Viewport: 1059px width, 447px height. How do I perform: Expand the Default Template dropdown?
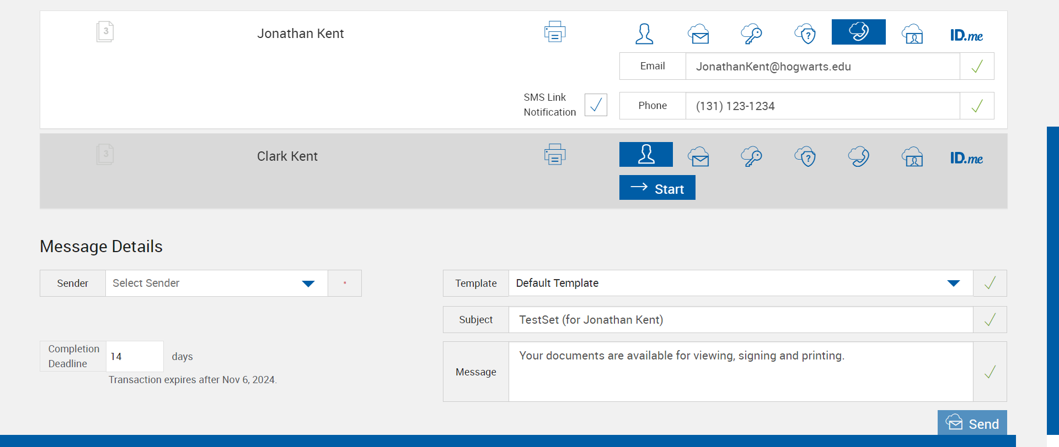[740, 284]
